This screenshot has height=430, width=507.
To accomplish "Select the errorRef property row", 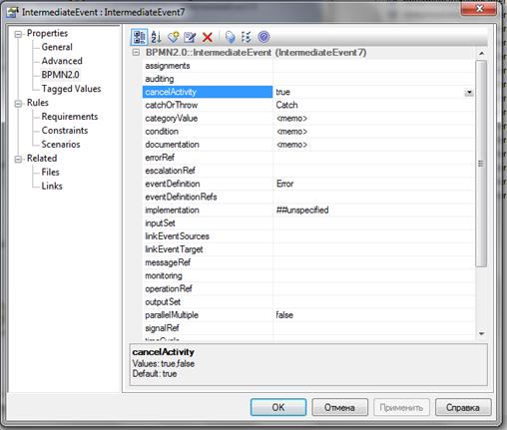I will (x=307, y=158).
